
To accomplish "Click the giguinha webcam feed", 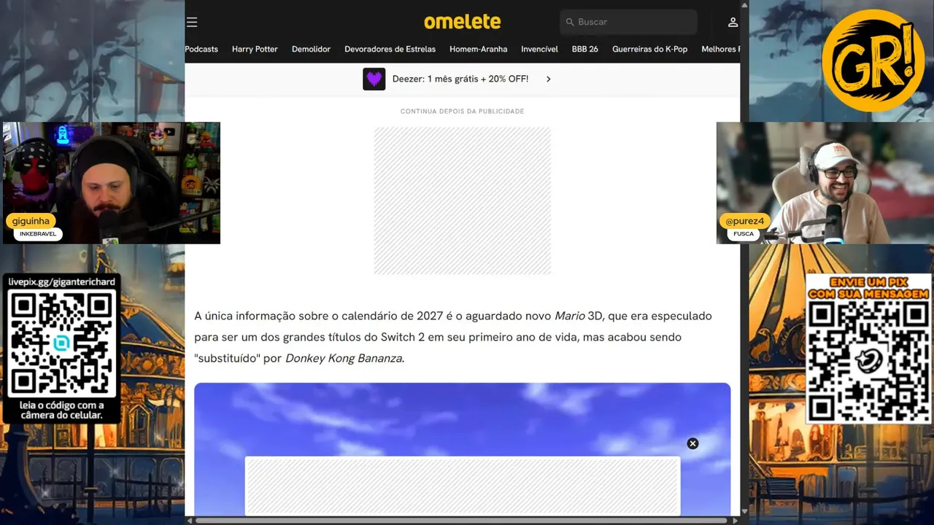I will point(112,183).
